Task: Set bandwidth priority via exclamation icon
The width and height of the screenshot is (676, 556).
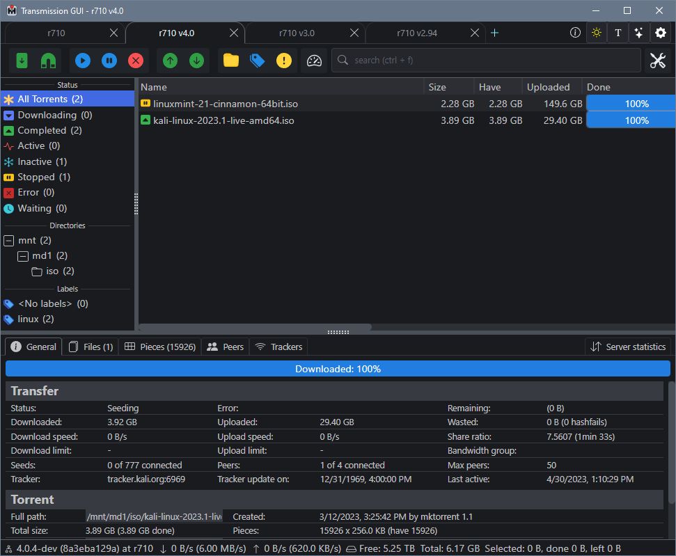Action: pyautogui.click(x=283, y=61)
